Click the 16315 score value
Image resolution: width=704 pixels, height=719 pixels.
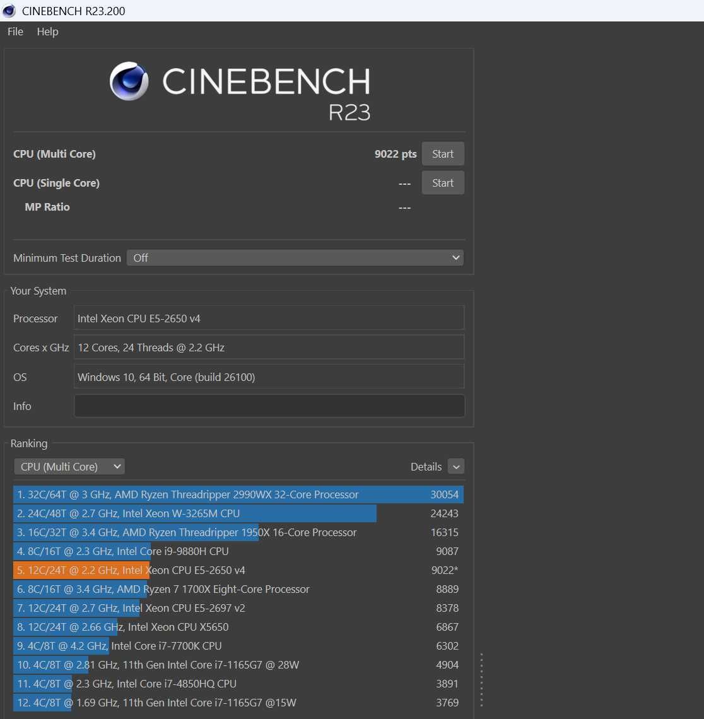coord(444,532)
